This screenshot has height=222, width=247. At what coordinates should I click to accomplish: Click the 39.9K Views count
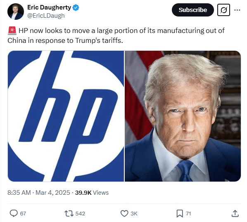click(x=92, y=193)
